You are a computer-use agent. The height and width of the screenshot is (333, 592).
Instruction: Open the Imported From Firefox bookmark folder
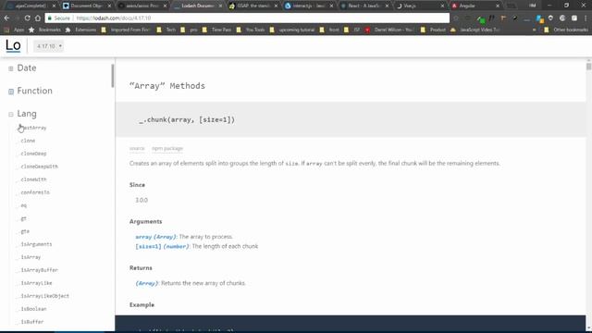[126, 30]
